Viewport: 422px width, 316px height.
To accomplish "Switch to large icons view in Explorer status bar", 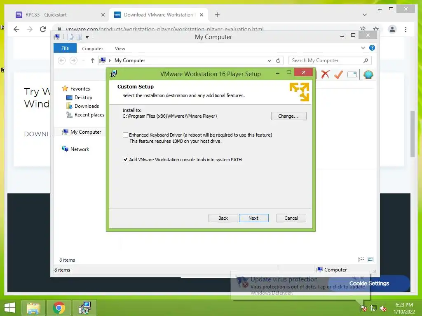I will 370,260.
